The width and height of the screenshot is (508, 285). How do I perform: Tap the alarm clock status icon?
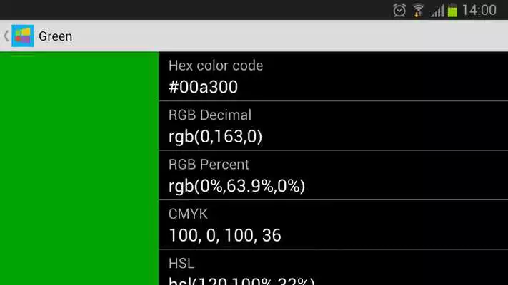399,11
